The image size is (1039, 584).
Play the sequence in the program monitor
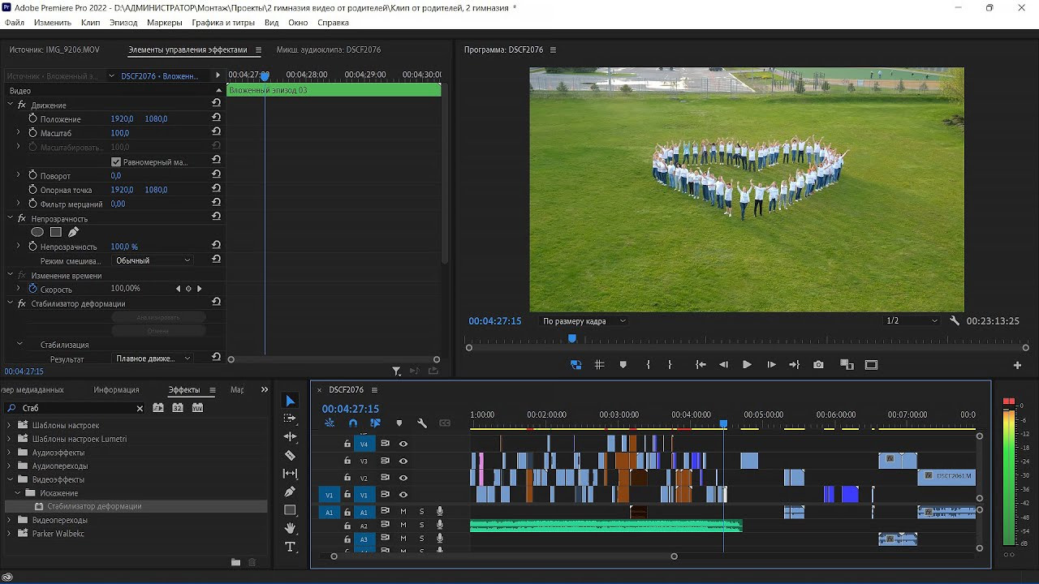(747, 365)
